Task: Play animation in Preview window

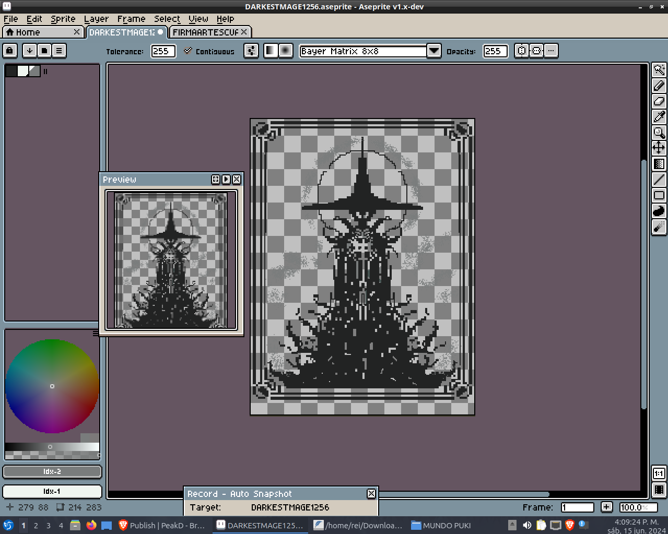Action: tap(226, 180)
